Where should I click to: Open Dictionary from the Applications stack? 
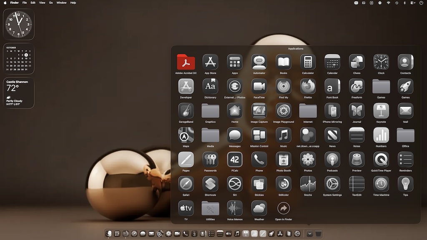(x=210, y=86)
